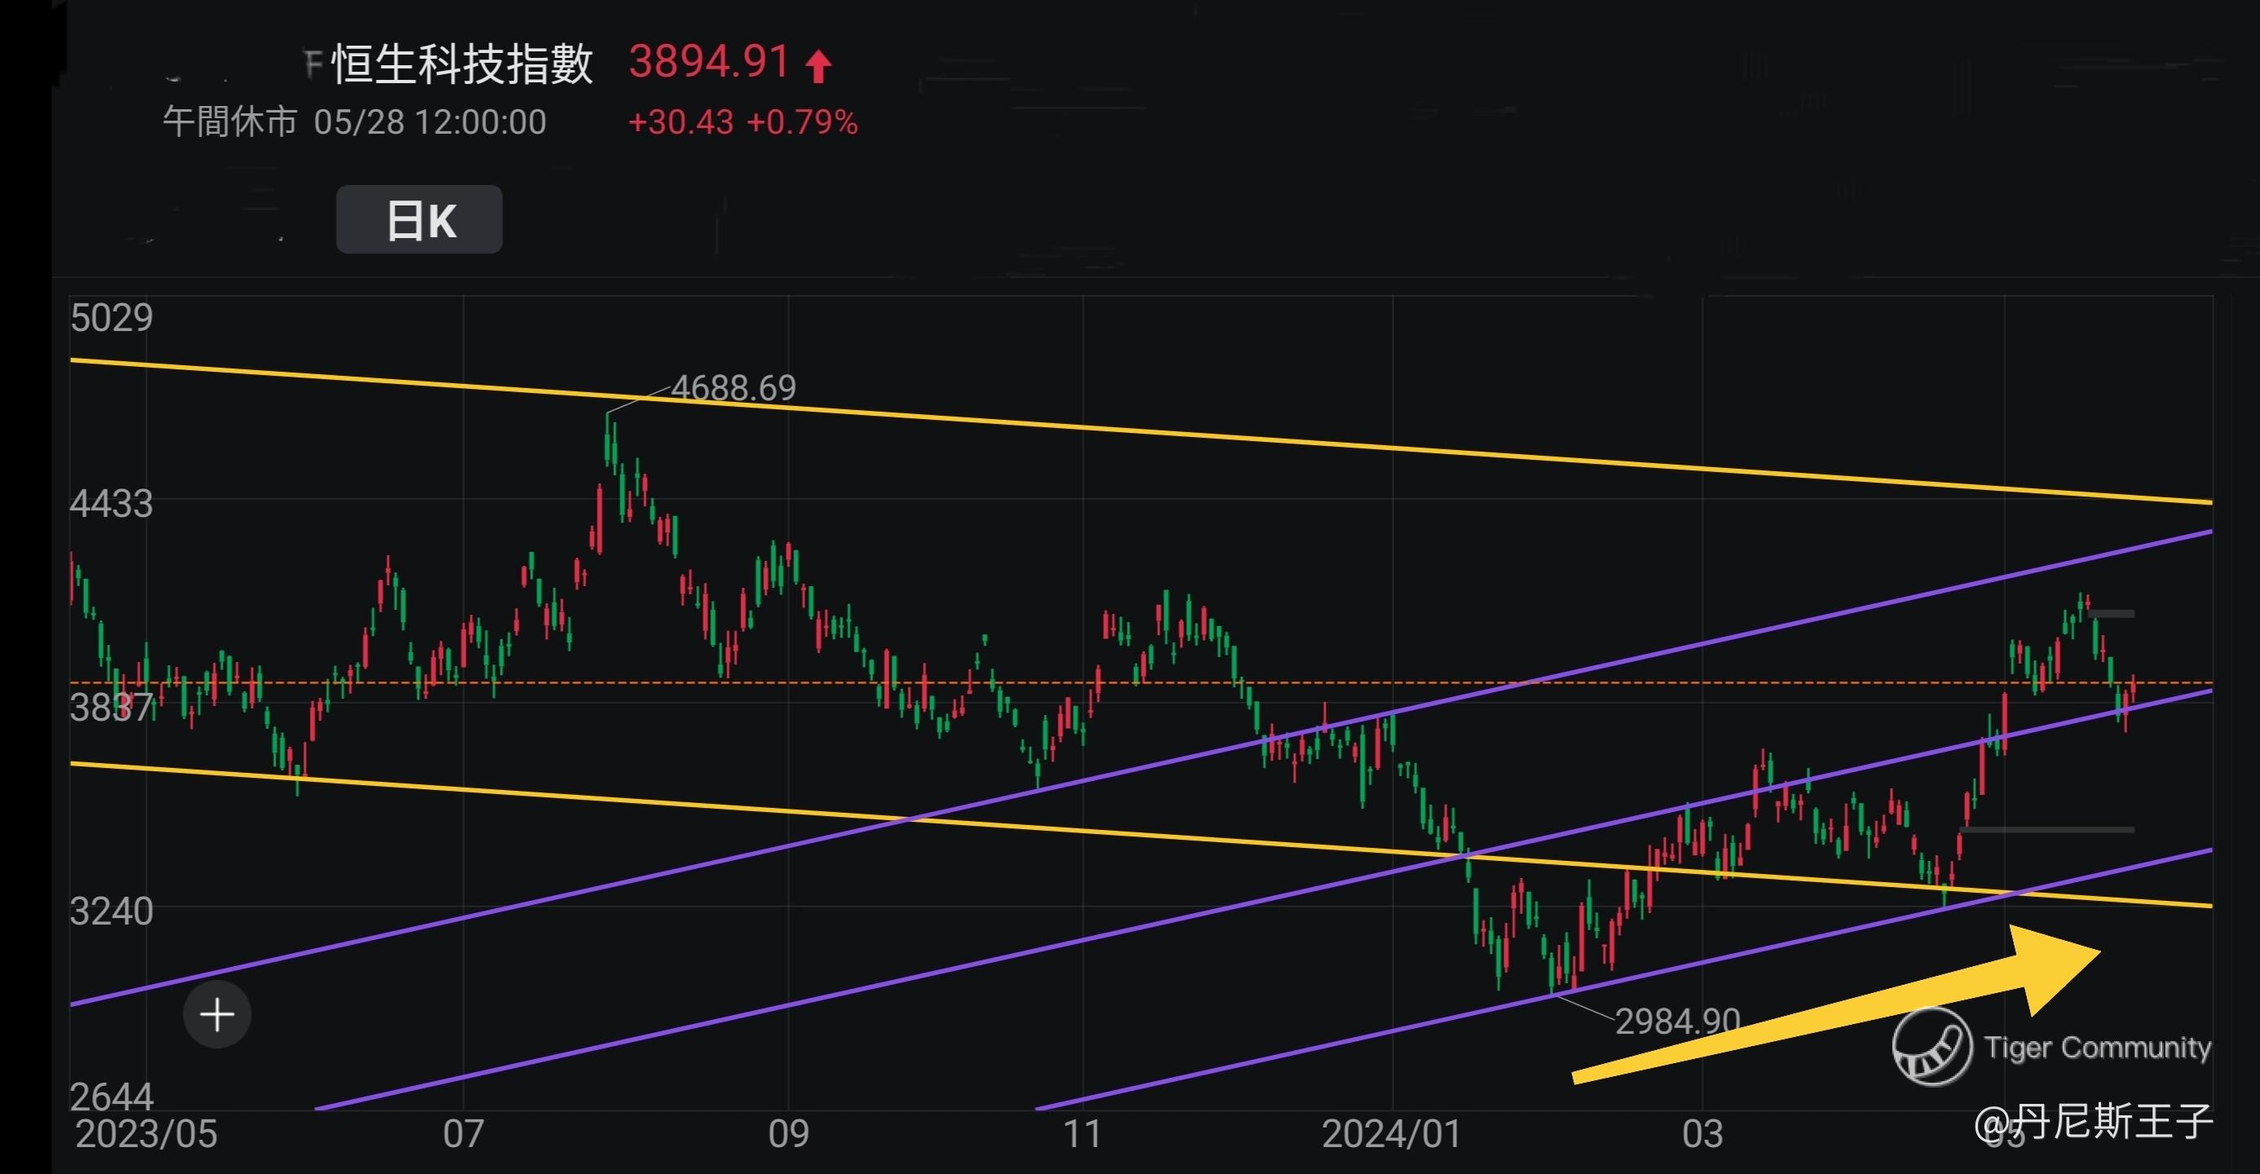2260x1174 pixels.
Task: Click the 4688.69 high price label
Action: point(734,388)
